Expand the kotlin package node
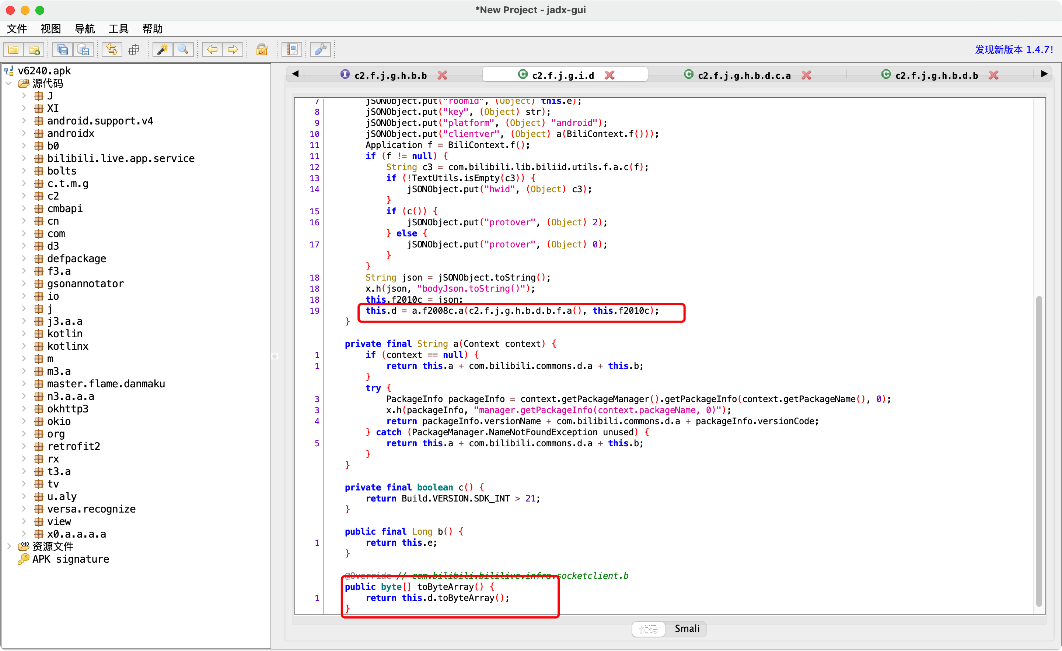Image resolution: width=1062 pixels, height=651 pixels. click(x=24, y=334)
